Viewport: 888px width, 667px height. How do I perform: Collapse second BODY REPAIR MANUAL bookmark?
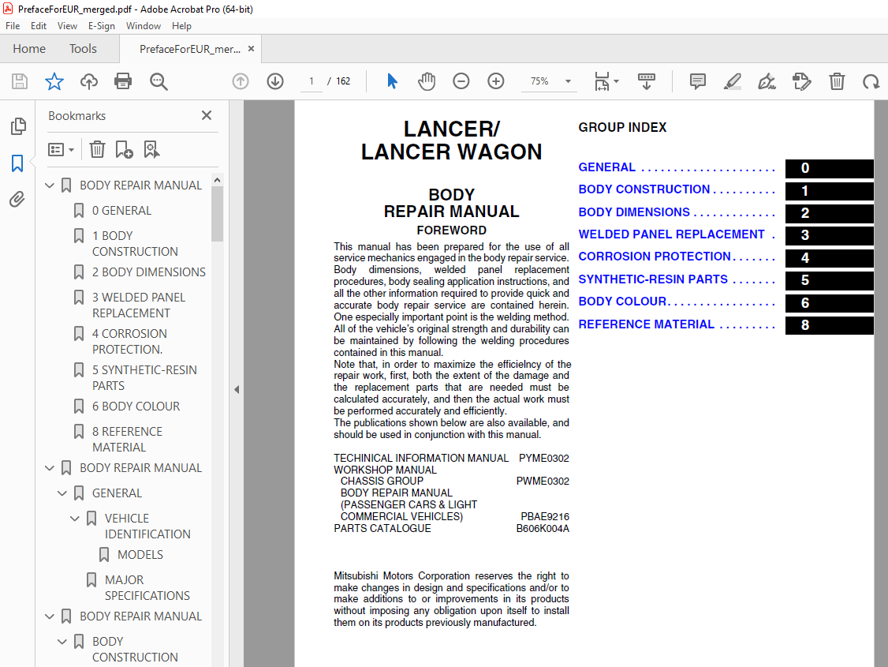pos(50,468)
